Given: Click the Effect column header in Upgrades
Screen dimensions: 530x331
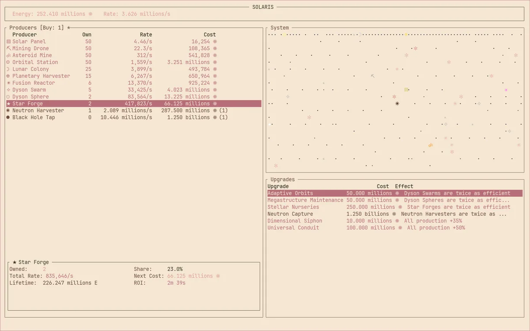Looking at the screenshot, I should click(x=404, y=186).
